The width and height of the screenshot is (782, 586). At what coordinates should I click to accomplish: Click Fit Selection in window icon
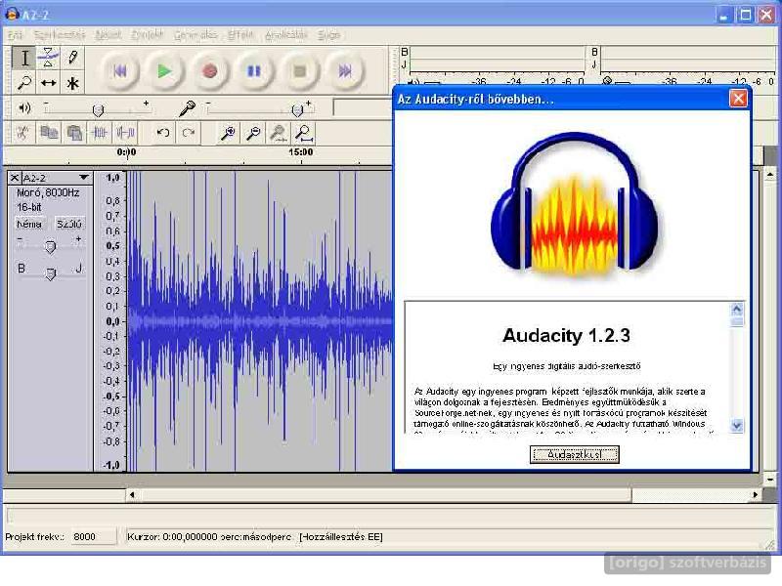click(x=279, y=133)
